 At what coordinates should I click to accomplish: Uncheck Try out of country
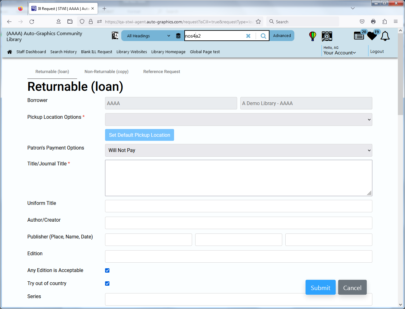(x=107, y=284)
